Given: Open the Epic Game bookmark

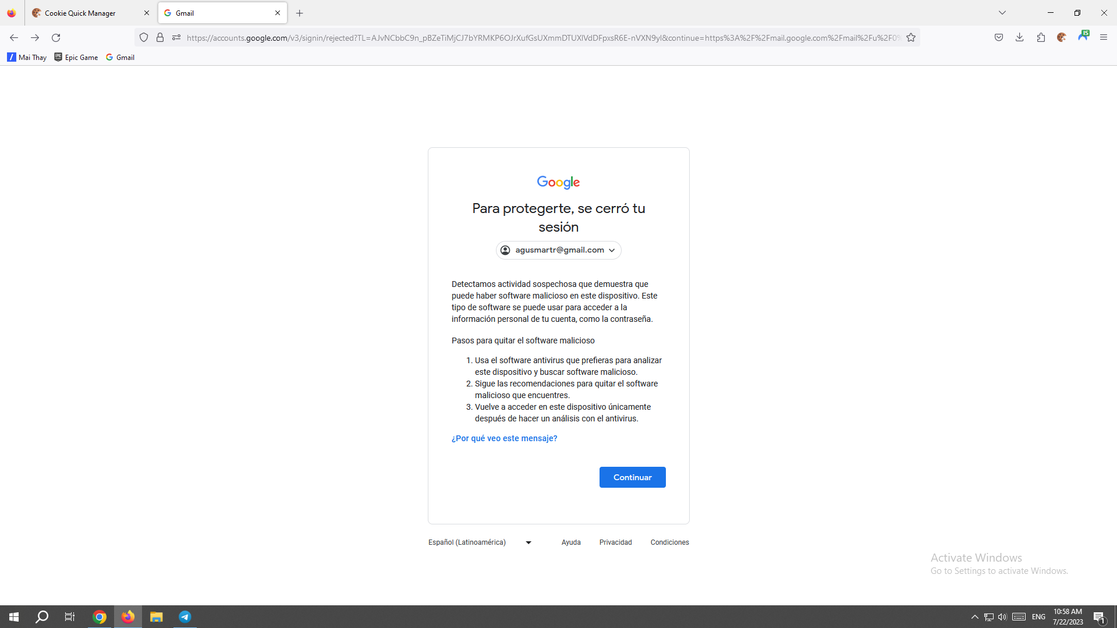Looking at the screenshot, I should (76, 57).
